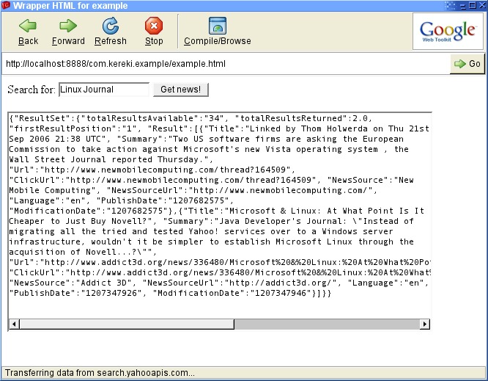Image resolution: width=488 pixels, height=381 pixels.
Task: Click the horizontal scrollbar right arrow
Action: [x=425, y=324]
